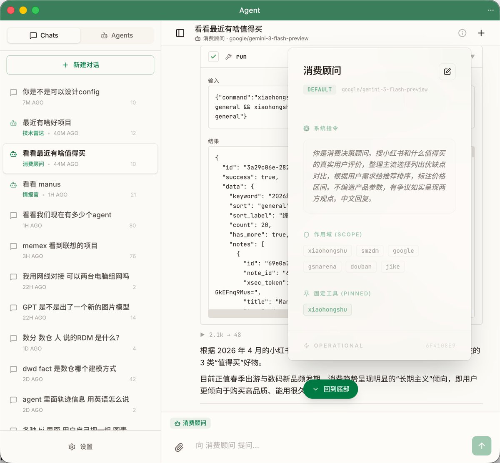This screenshot has height=463, width=500.
Task: Open conversation info via the ⓘ icon
Action: point(462,33)
